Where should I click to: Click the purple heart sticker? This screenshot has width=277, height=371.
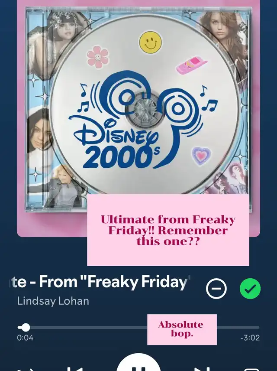201,156
